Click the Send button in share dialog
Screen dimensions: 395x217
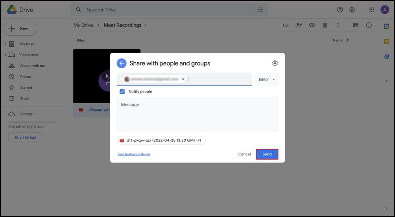(267, 154)
